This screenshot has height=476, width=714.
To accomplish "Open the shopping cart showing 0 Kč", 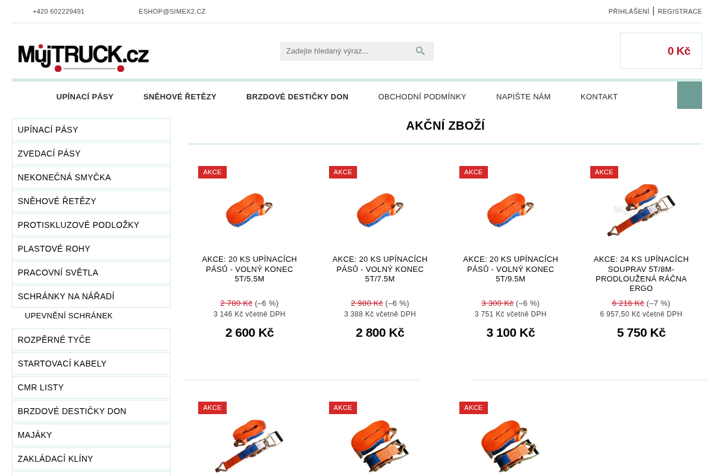I will [661, 51].
